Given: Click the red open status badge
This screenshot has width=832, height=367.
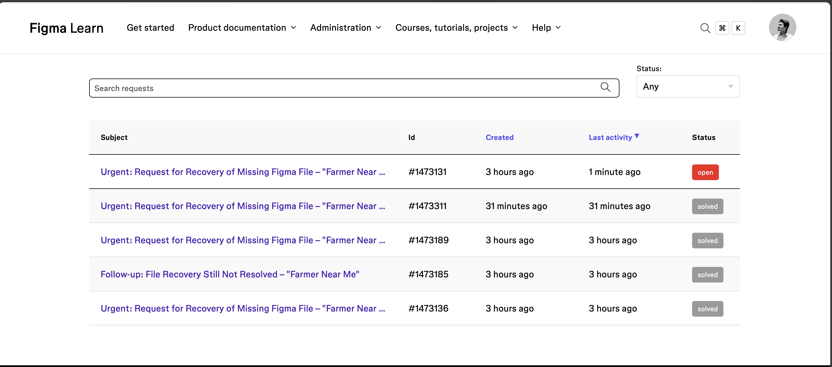Looking at the screenshot, I should pyautogui.click(x=705, y=172).
